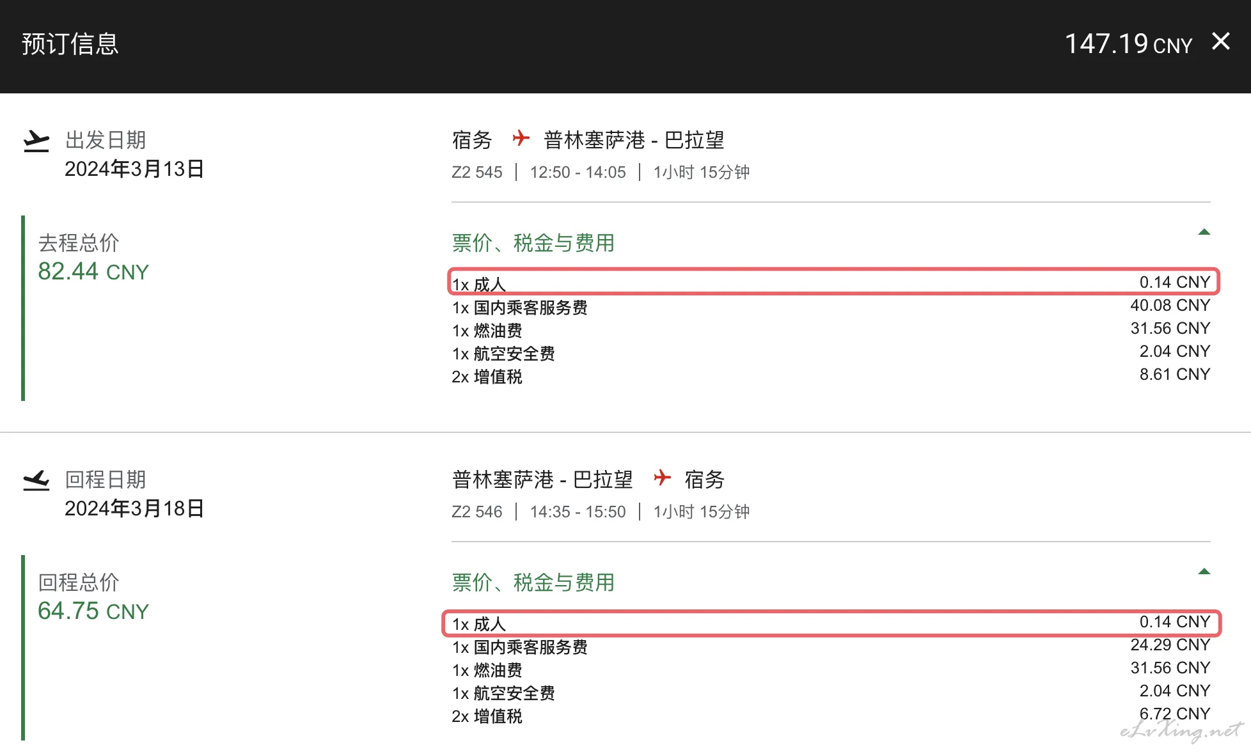Close the booking information panel
The image size is (1251, 752).
click(x=1220, y=42)
